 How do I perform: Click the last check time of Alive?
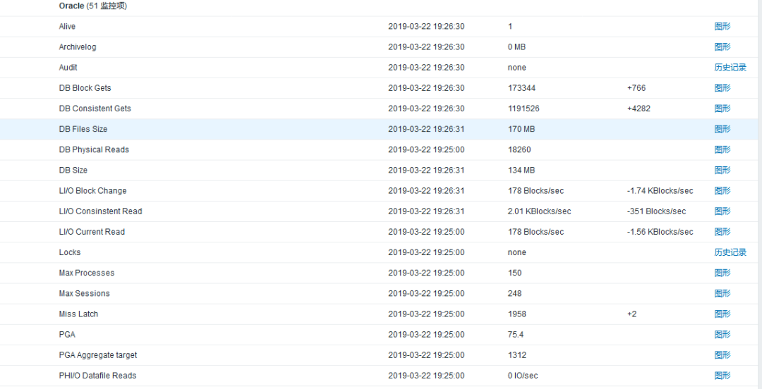click(426, 27)
